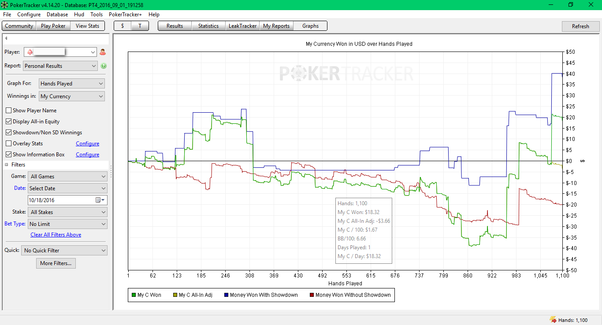Expand the Graph For dropdown
Image resolution: width=602 pixels, height=325 pixels.
72,84
